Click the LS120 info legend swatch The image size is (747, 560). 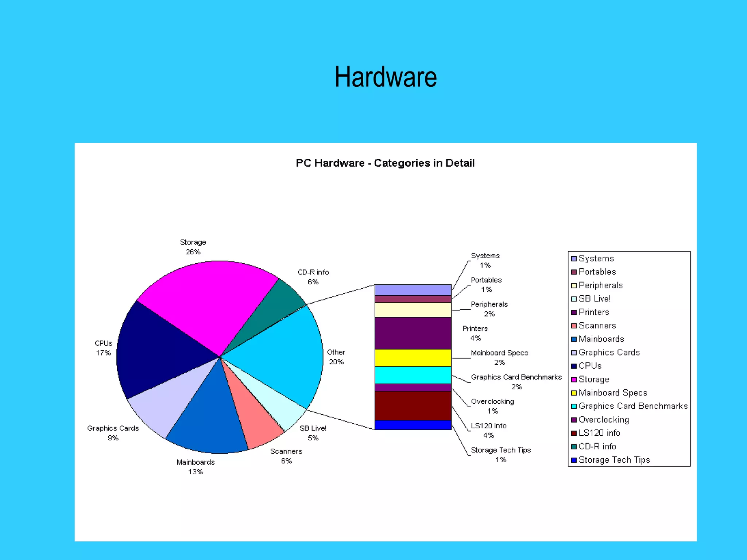click(574, 433)
